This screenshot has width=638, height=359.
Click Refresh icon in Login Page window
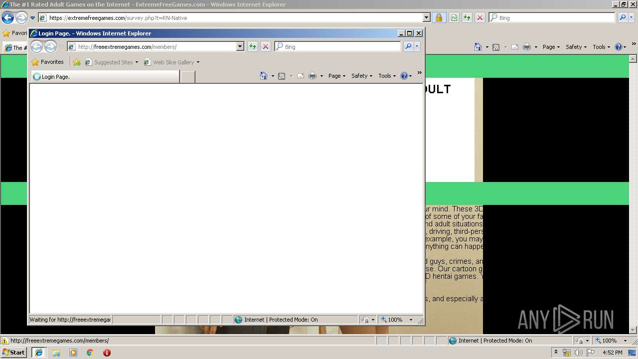click(253, 46)
